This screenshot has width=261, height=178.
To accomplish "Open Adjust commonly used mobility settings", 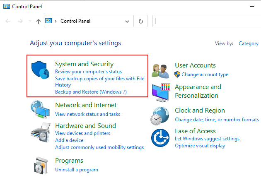I will pos(99,147).
